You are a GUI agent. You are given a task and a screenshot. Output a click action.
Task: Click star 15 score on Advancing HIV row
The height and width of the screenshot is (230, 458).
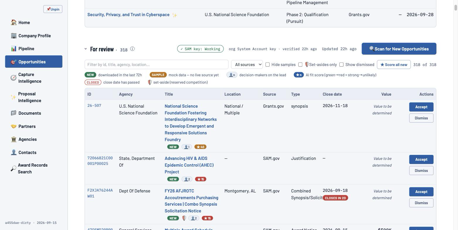click(201, 179)
